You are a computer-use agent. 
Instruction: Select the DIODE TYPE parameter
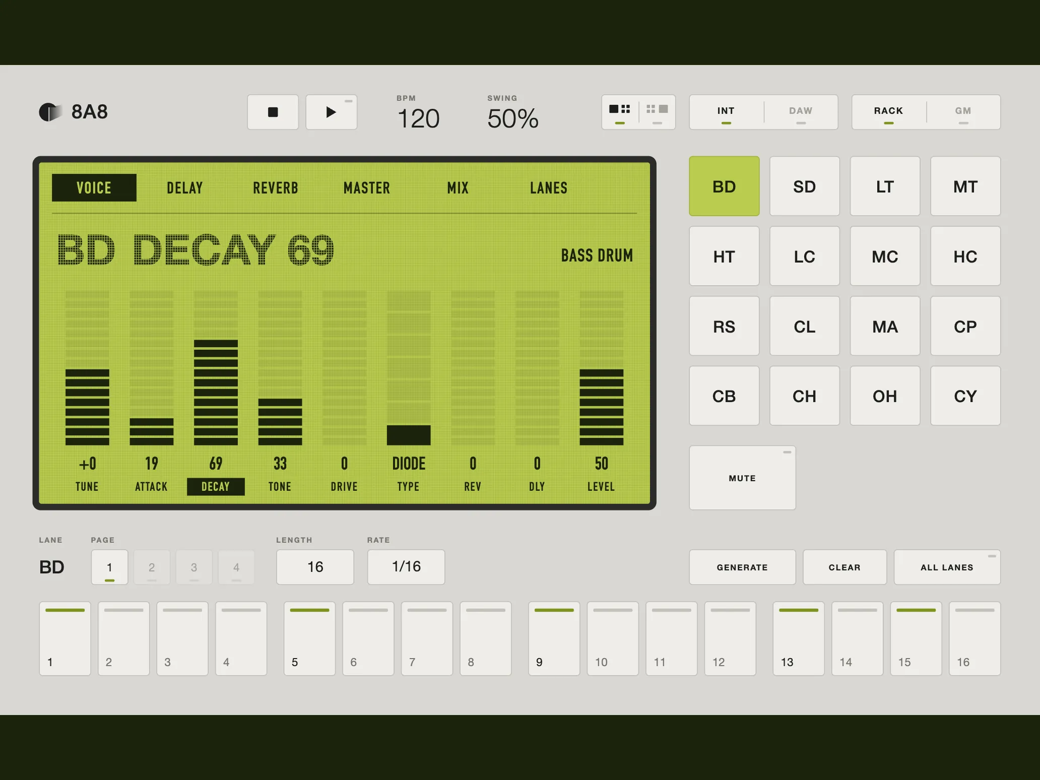pyautogui.click(x=409, y=368)
